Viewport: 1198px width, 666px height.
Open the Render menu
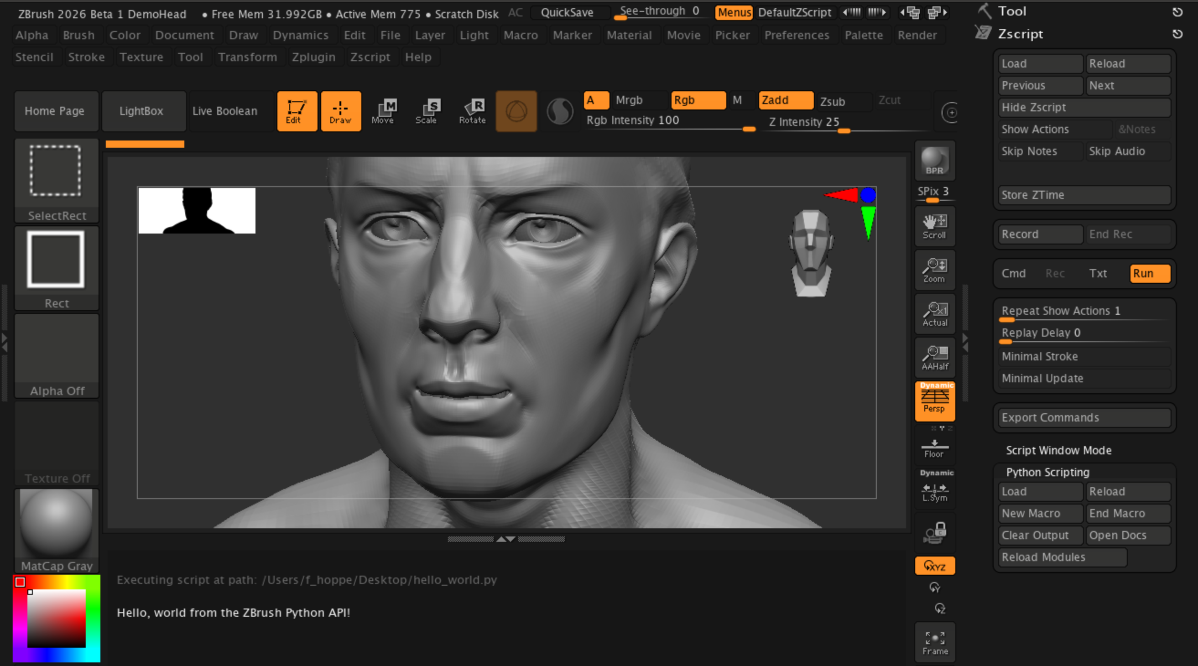tap(917, 35)
